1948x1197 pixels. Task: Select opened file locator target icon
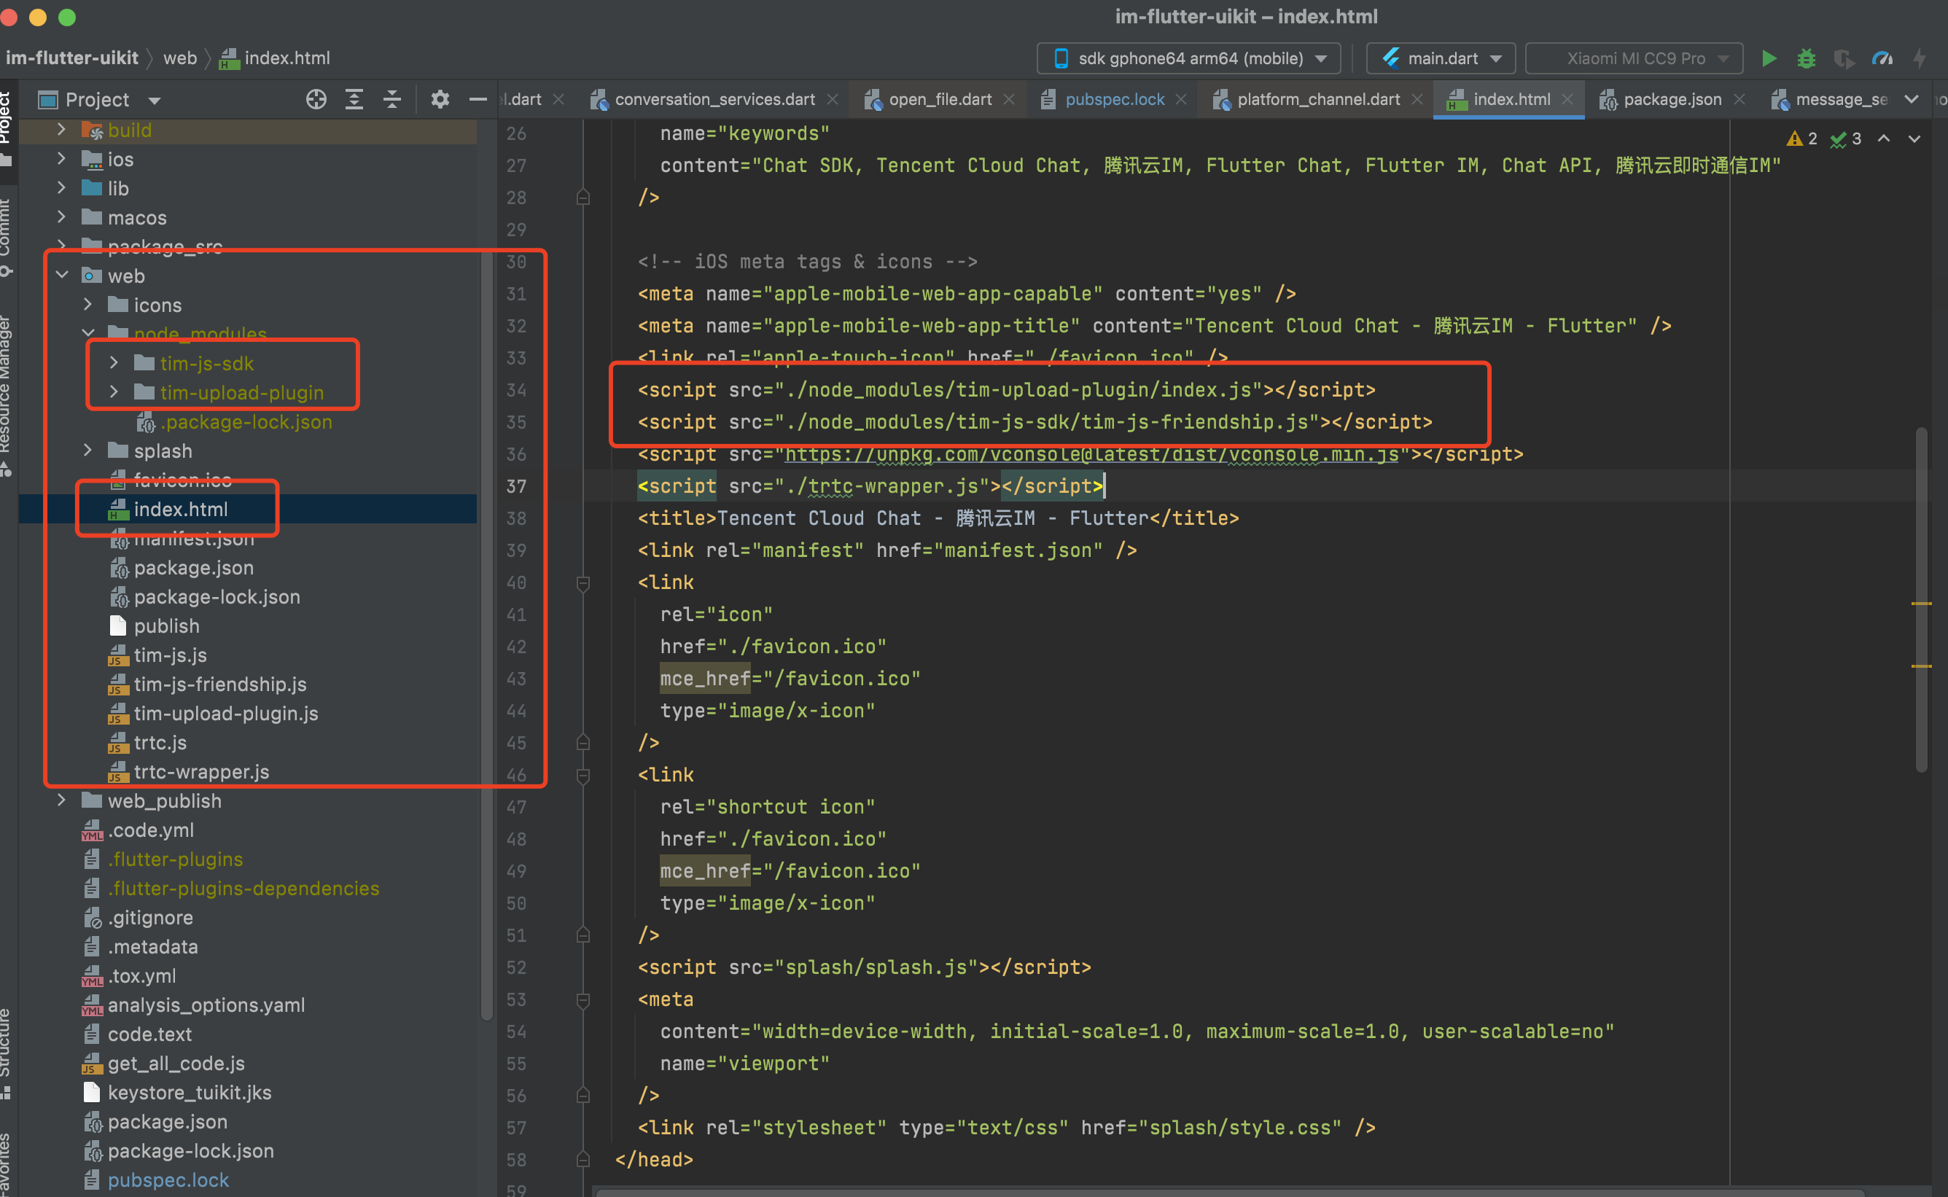coord(316,100)
